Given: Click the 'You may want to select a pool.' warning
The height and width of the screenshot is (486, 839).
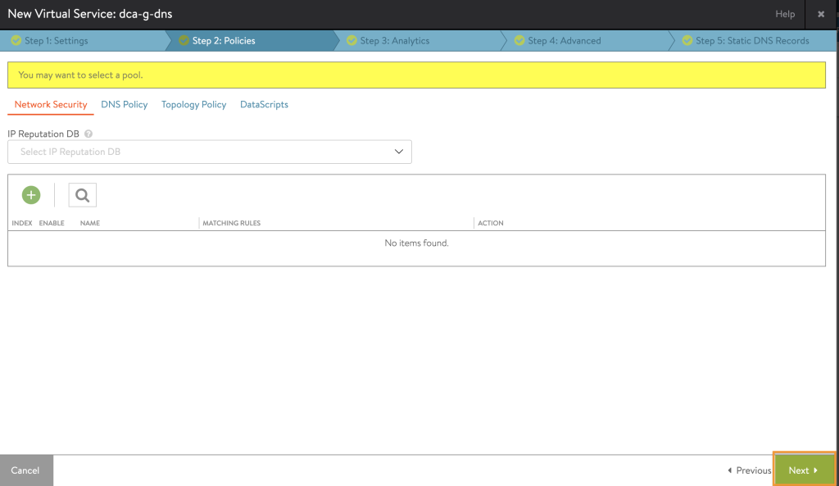Looking at the screenshot, I should (416, 75).
